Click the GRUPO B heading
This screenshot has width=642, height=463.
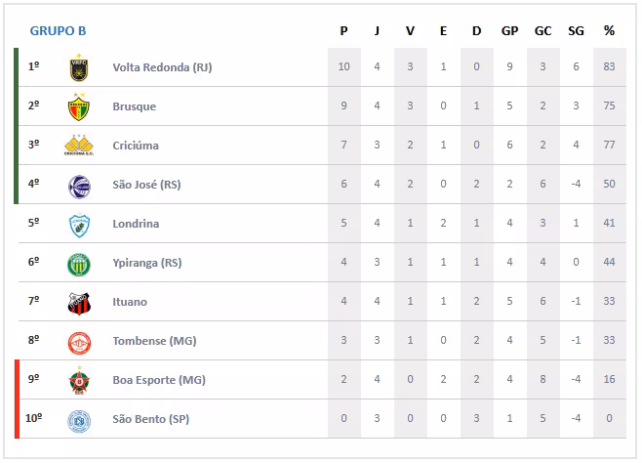(58, 30)
